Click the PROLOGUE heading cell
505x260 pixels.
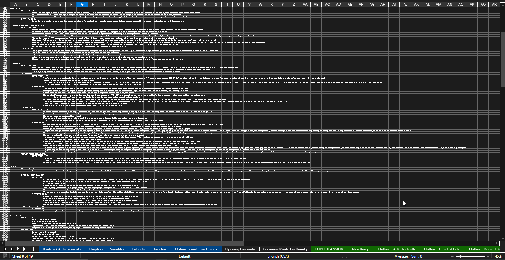click(x=15, y=8)
